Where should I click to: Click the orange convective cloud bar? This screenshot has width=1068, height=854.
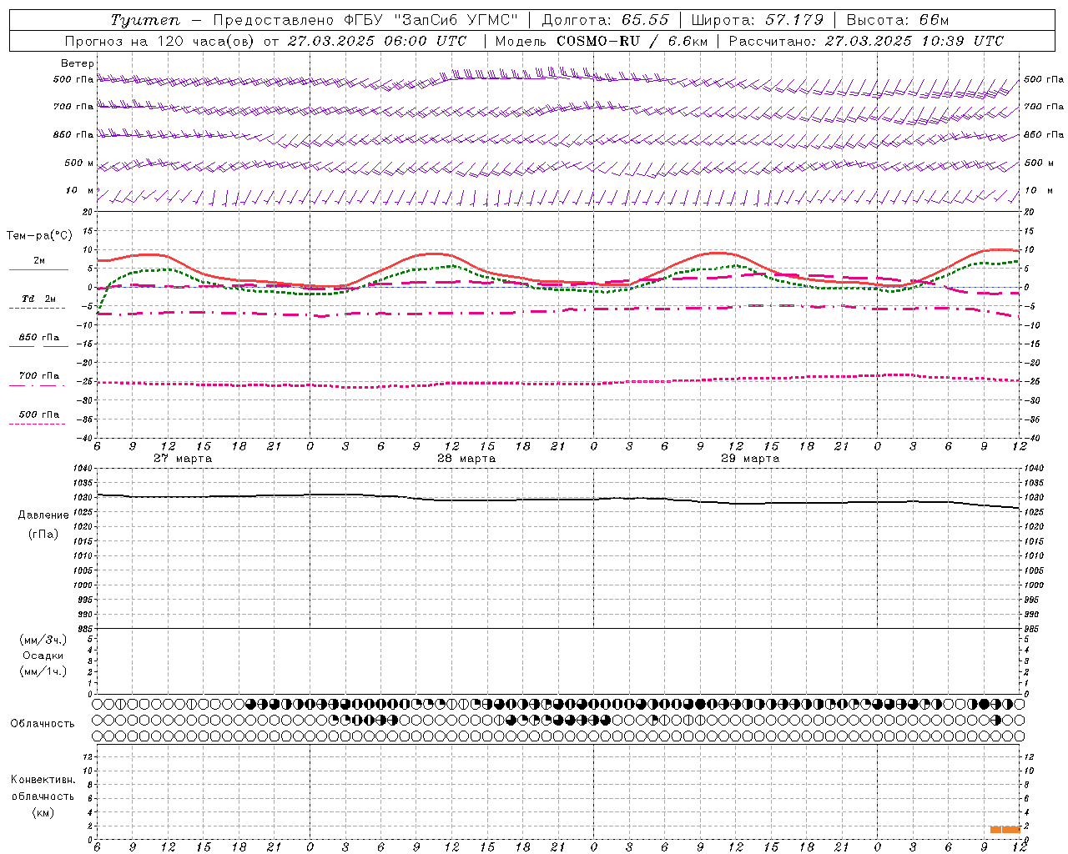[x=1005, y=830]
